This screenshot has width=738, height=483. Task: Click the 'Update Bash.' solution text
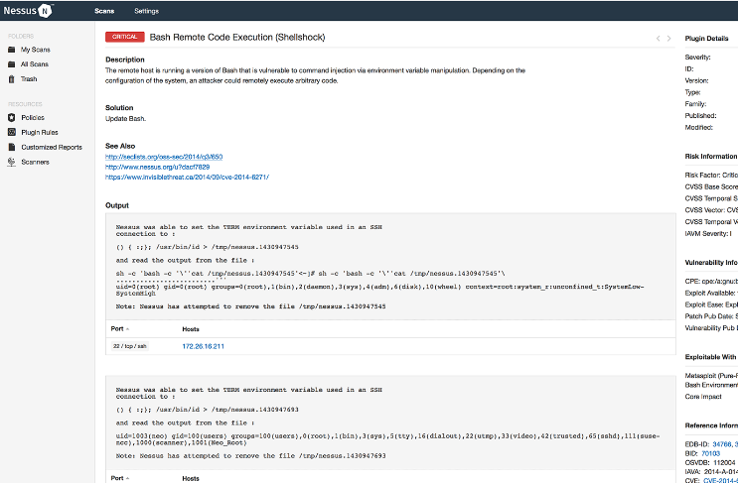tap(125, 118)
